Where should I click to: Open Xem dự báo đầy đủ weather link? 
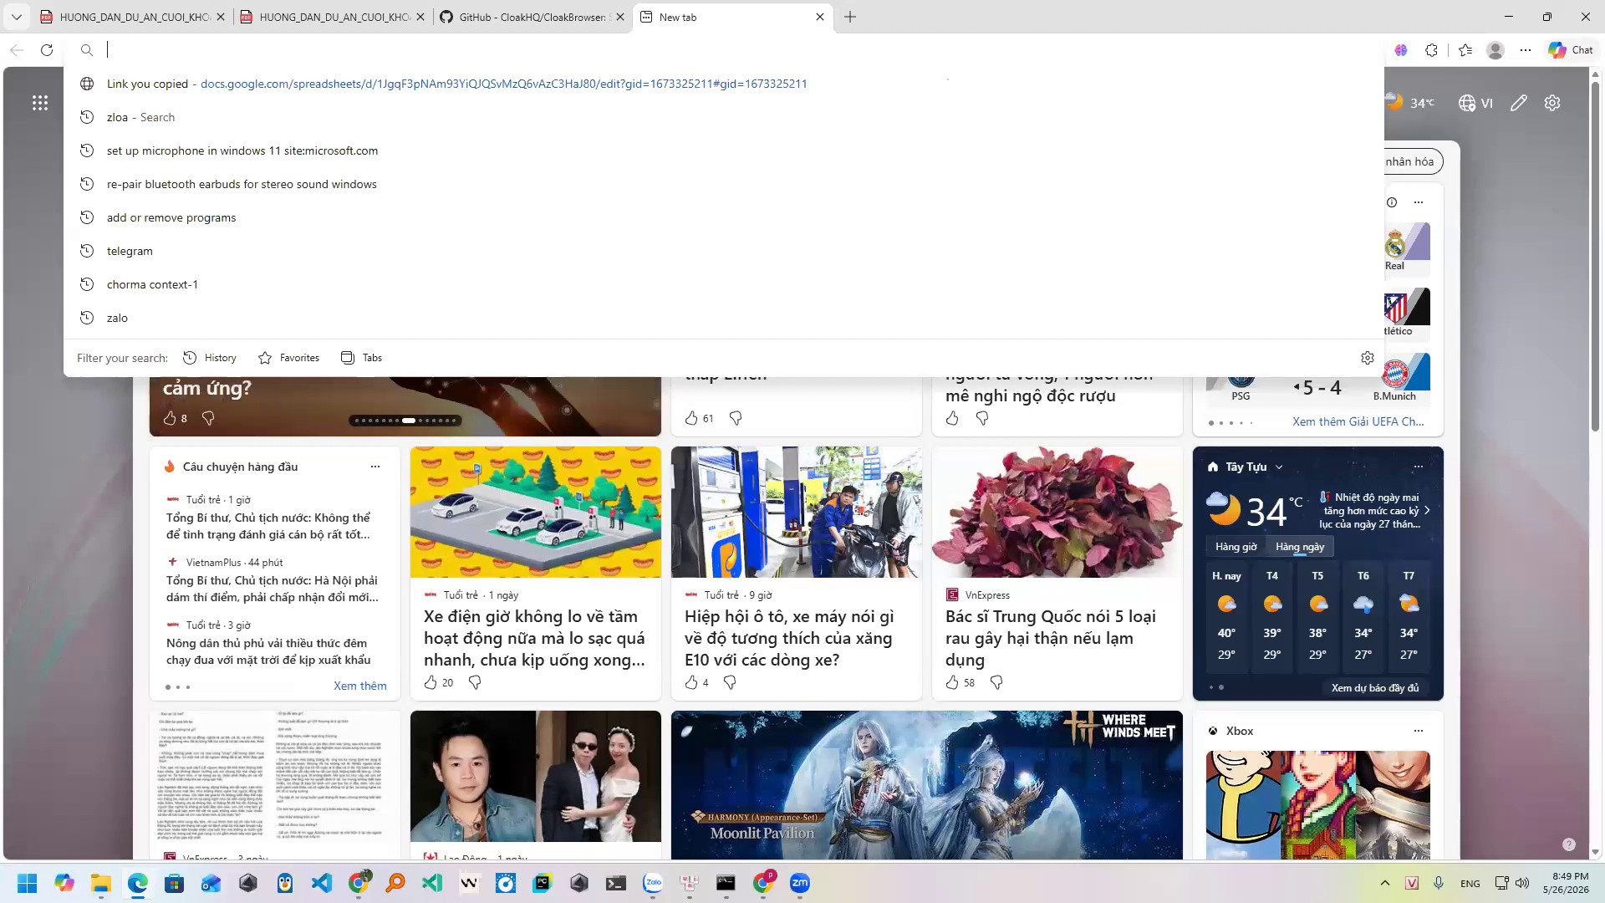[x=1375, y=688]
